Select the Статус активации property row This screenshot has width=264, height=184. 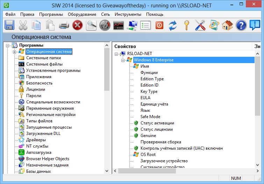pos(157,123)
